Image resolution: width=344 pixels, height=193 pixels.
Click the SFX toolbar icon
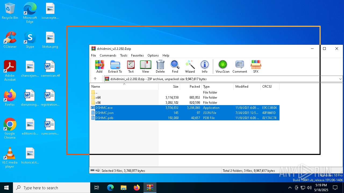click(x=256, y=66)
